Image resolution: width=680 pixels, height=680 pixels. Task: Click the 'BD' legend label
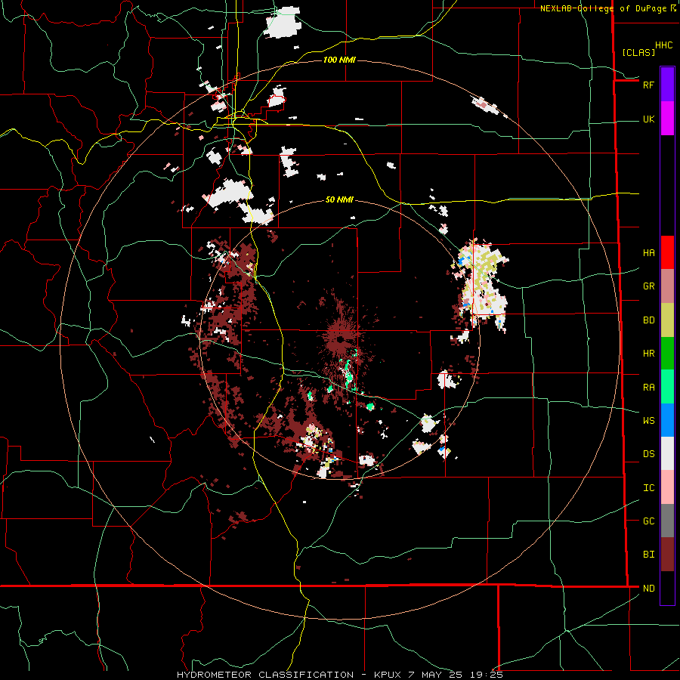click(x=648, y=320)
